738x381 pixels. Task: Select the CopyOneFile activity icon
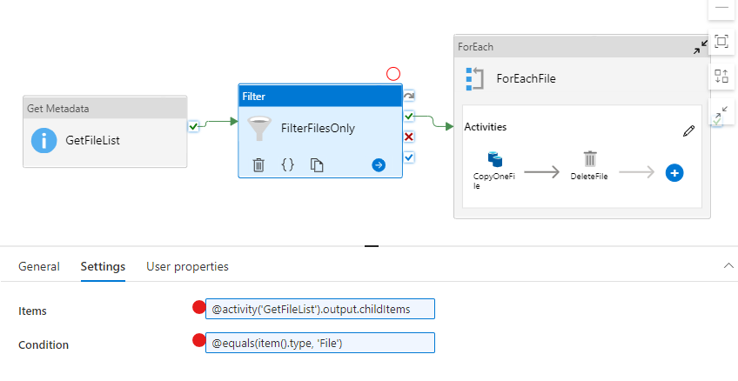(494, 159)
